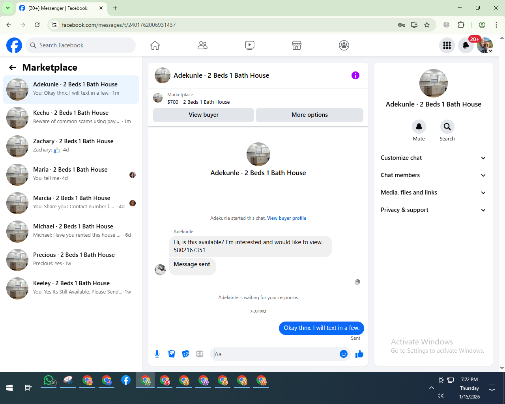Open the Facebook logo home link
The image size is (505, 404).
(14, 45)
